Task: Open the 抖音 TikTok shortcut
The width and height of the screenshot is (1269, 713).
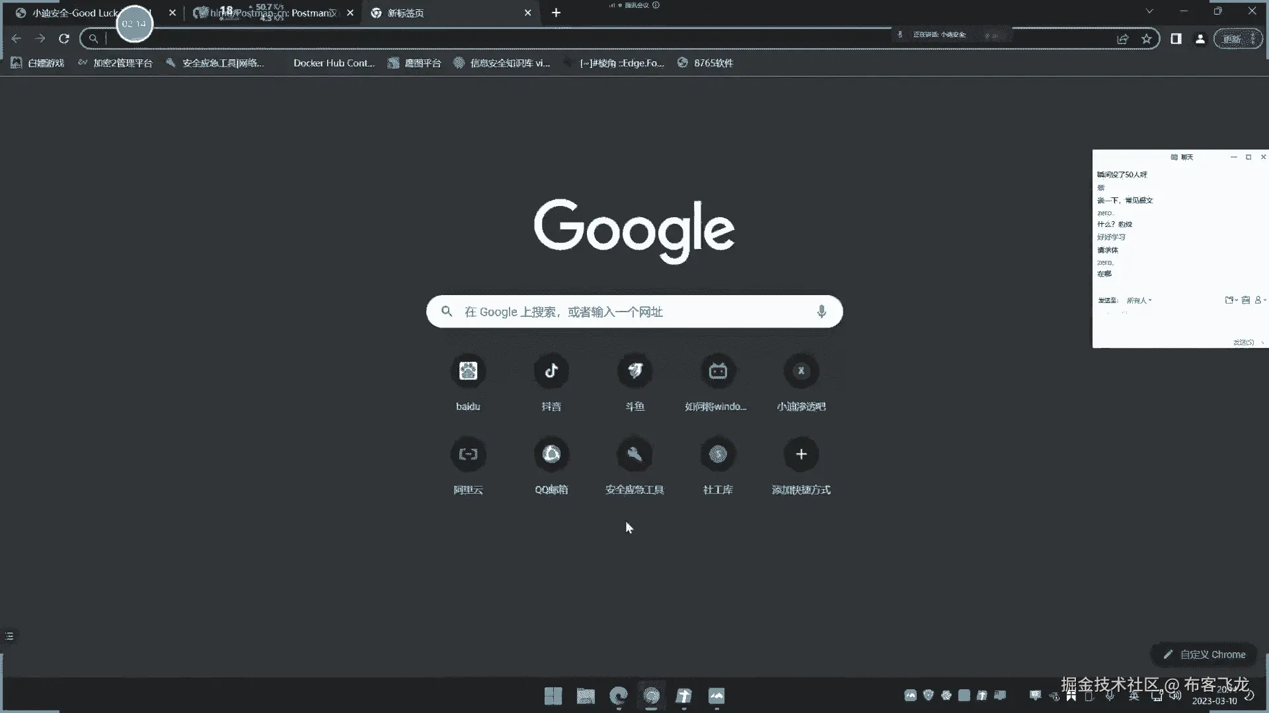Action: pyautogui.click(x=551, y=371)
